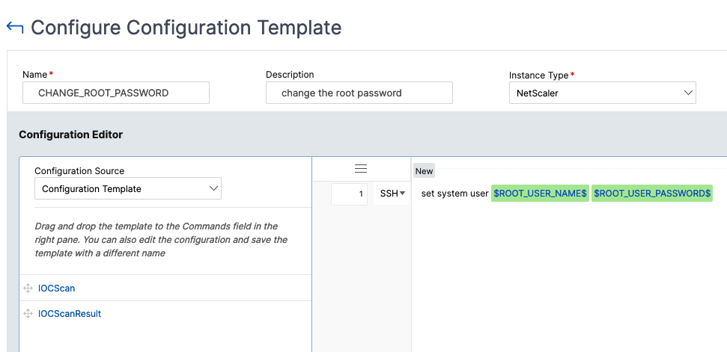Go back using the left arrow icon
The width and height of the screenshot is (727, 352).
[15, 28]
